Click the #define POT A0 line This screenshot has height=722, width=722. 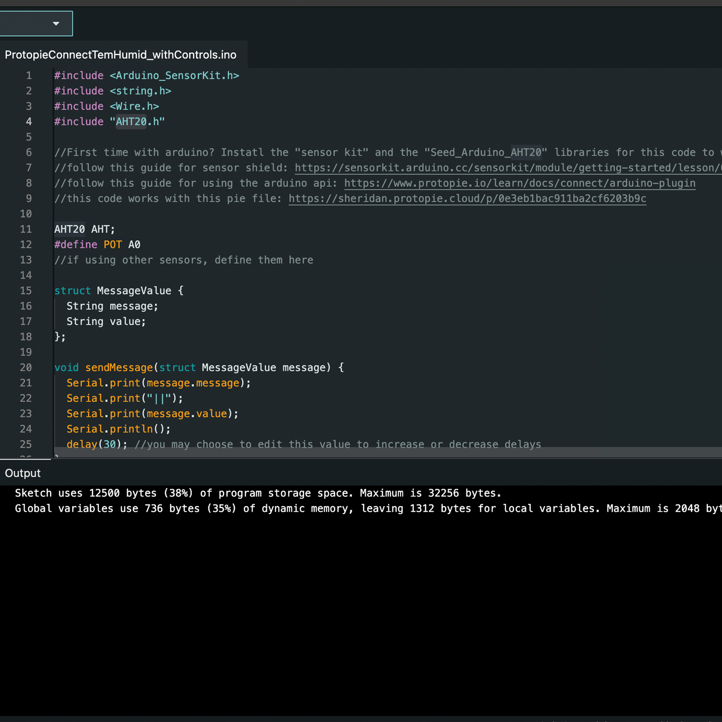(x=96, y=245)
